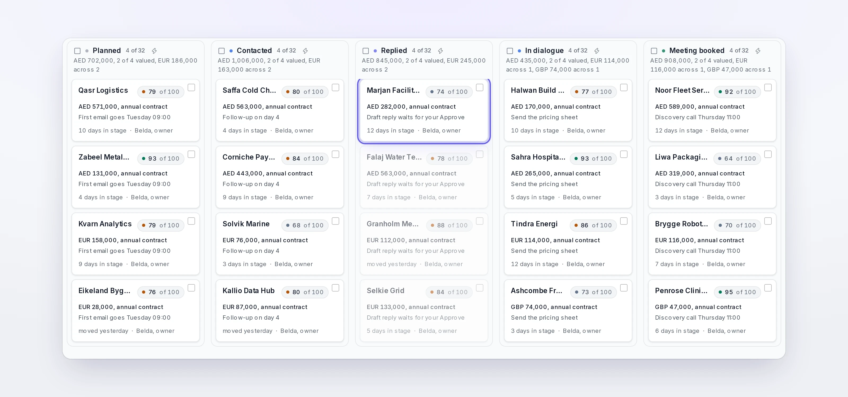The width and height of the screenshot is (848, 397).
Task: Click the 93 of 100 score on Zabeel Metal
Action: 161,159
